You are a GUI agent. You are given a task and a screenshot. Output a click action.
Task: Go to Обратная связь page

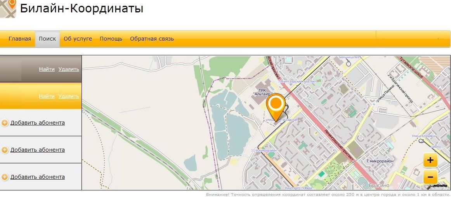(x=152, y=39)
